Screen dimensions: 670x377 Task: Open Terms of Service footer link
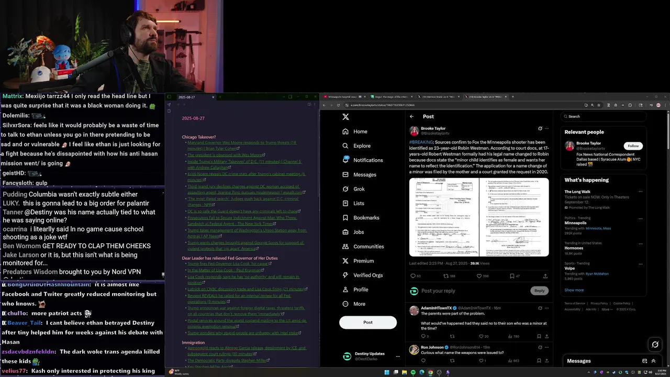click(x=575, y=303)
